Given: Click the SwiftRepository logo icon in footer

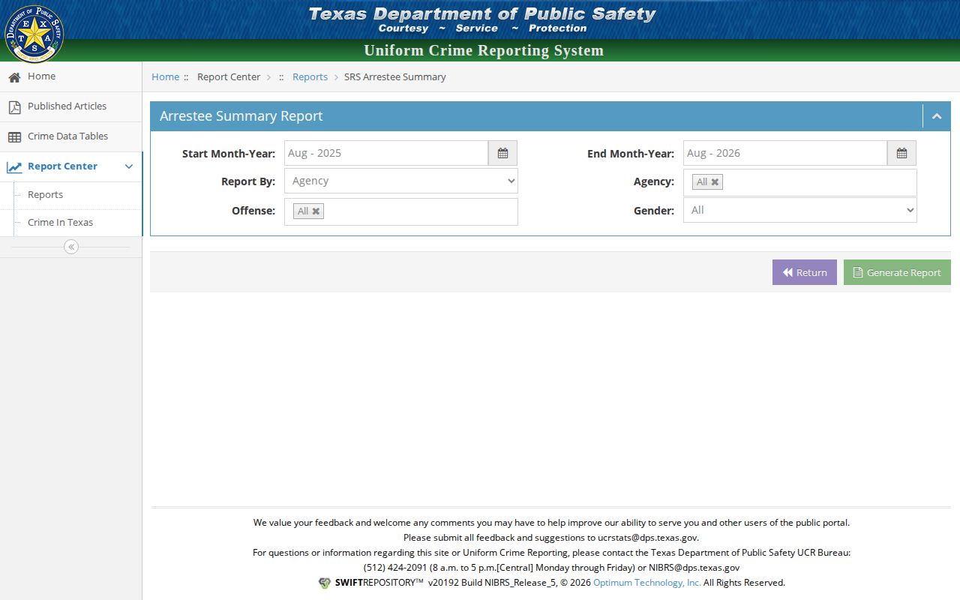Looking at the screenshot, I should pos(324,583).
